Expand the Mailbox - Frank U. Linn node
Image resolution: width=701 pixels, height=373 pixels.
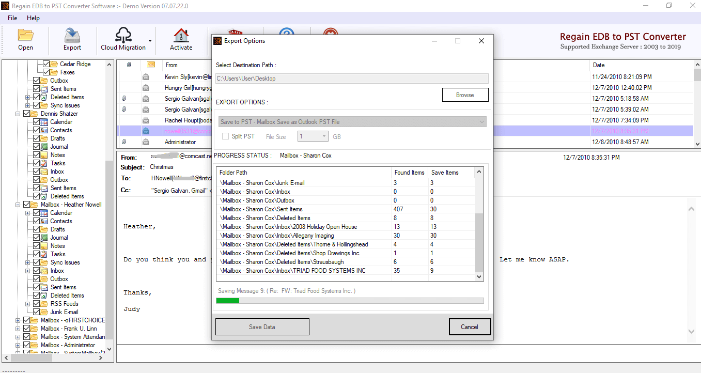point(18,329)
